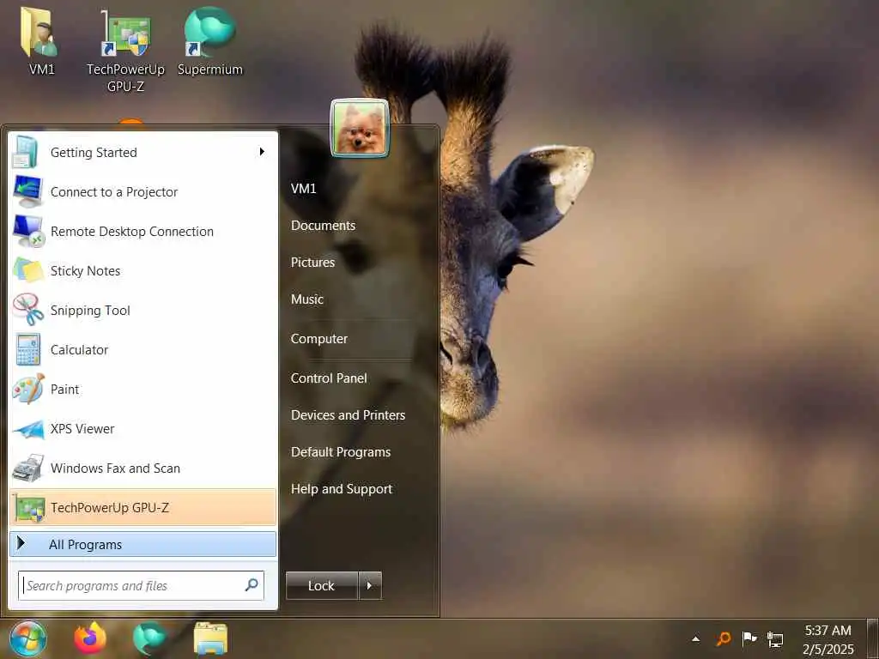
Task: Click the Search programs and files field
Action: (x=141, y=585)
